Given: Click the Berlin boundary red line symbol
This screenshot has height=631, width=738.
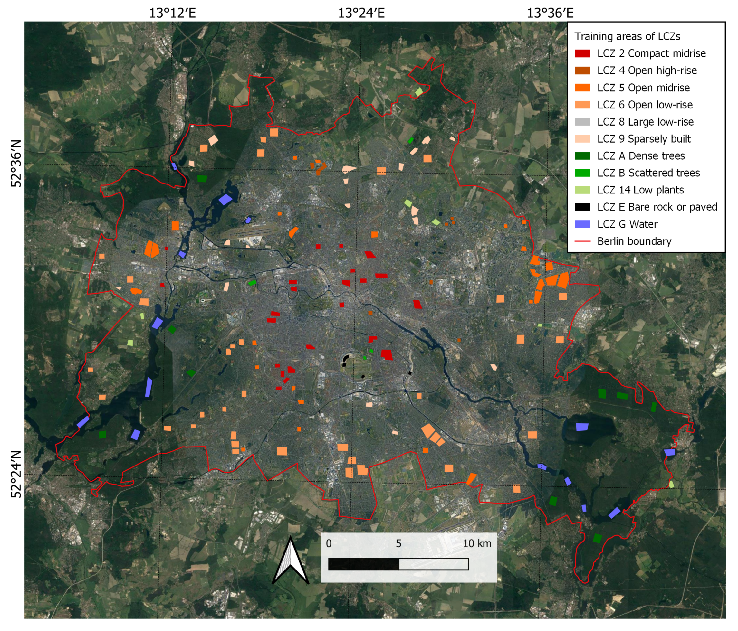Looking at the screenshot, I should tap(582, 241).
